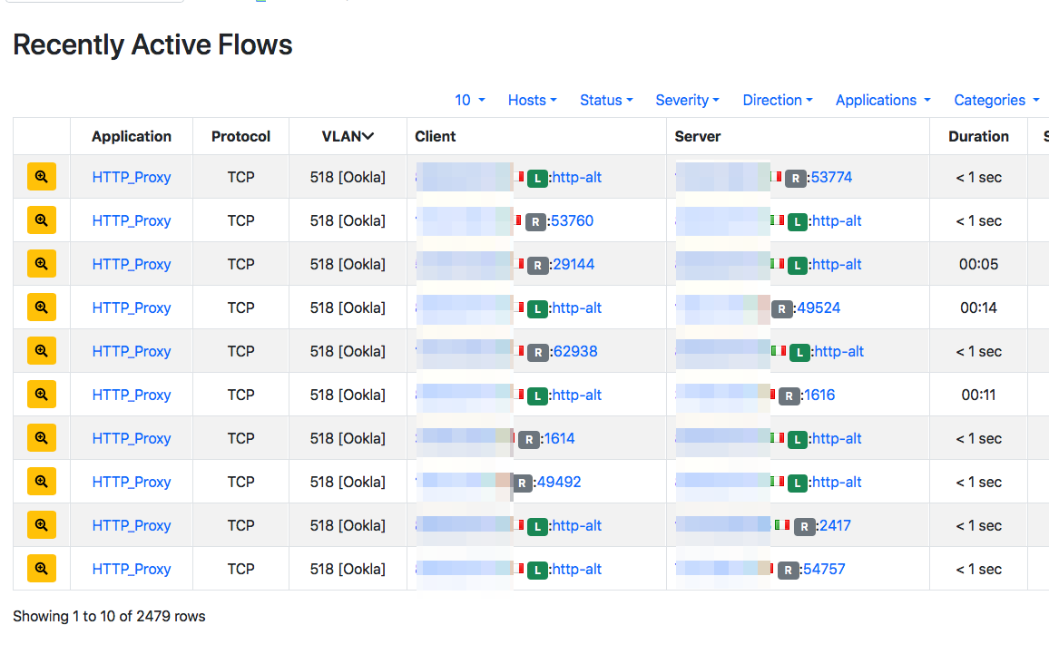Click the R badge beside port 49492

click(x=523, y=482)
